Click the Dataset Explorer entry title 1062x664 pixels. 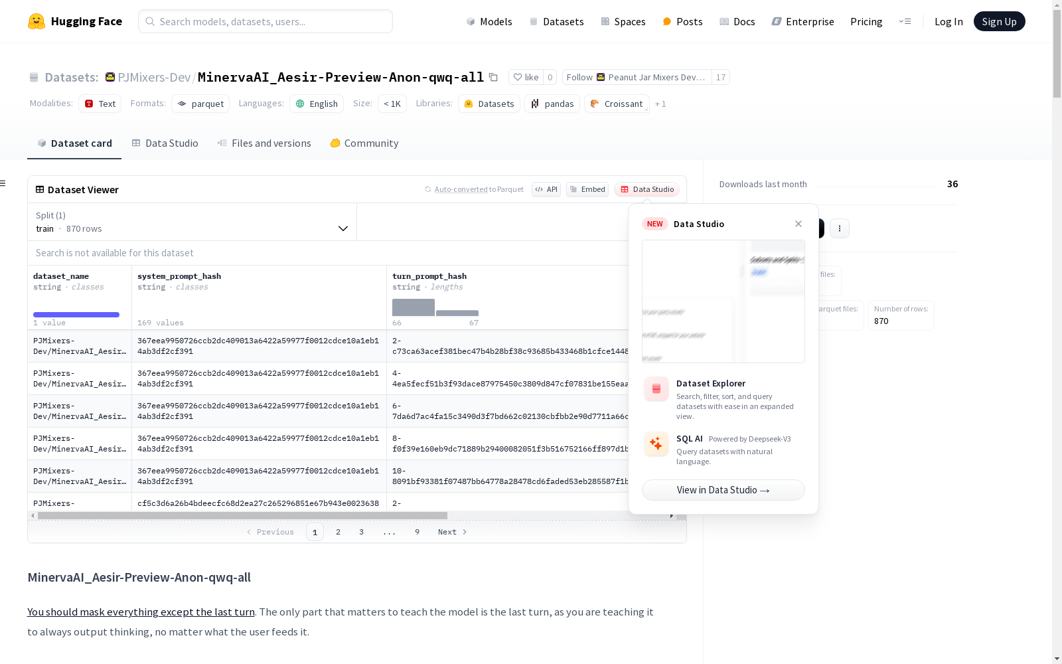711,383
